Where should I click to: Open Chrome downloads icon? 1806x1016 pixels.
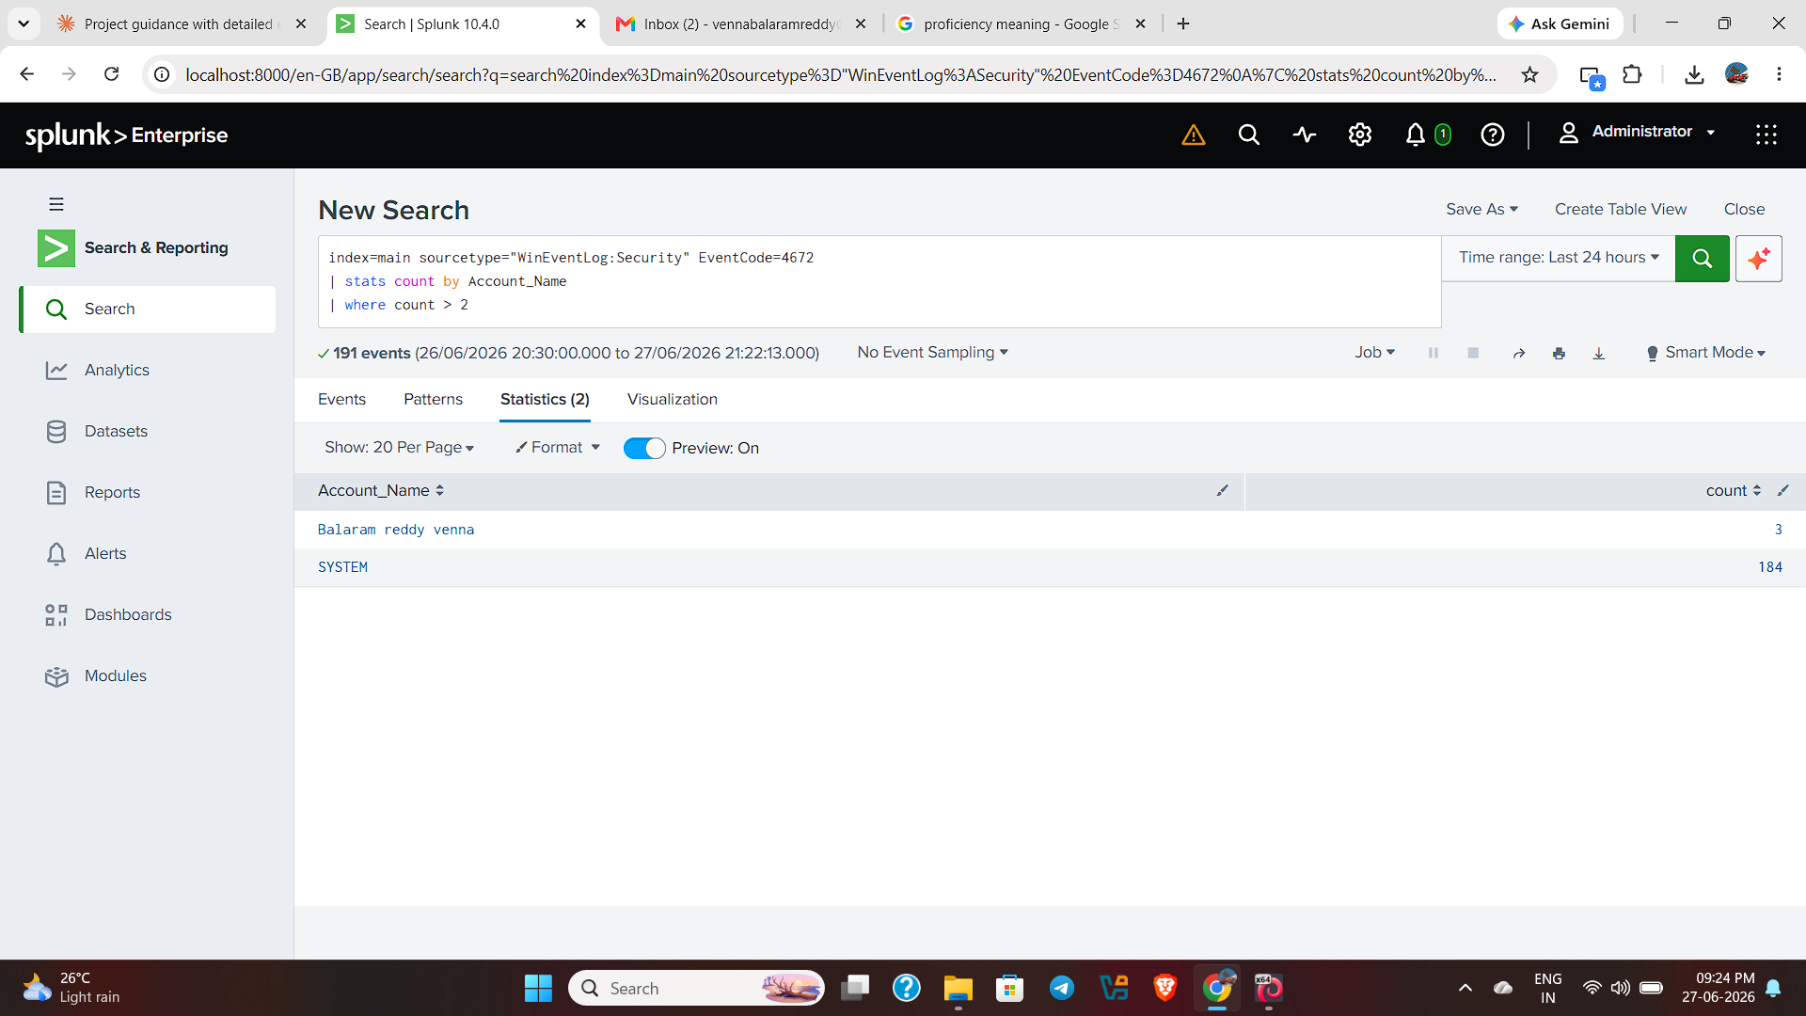click(1694, 74)
